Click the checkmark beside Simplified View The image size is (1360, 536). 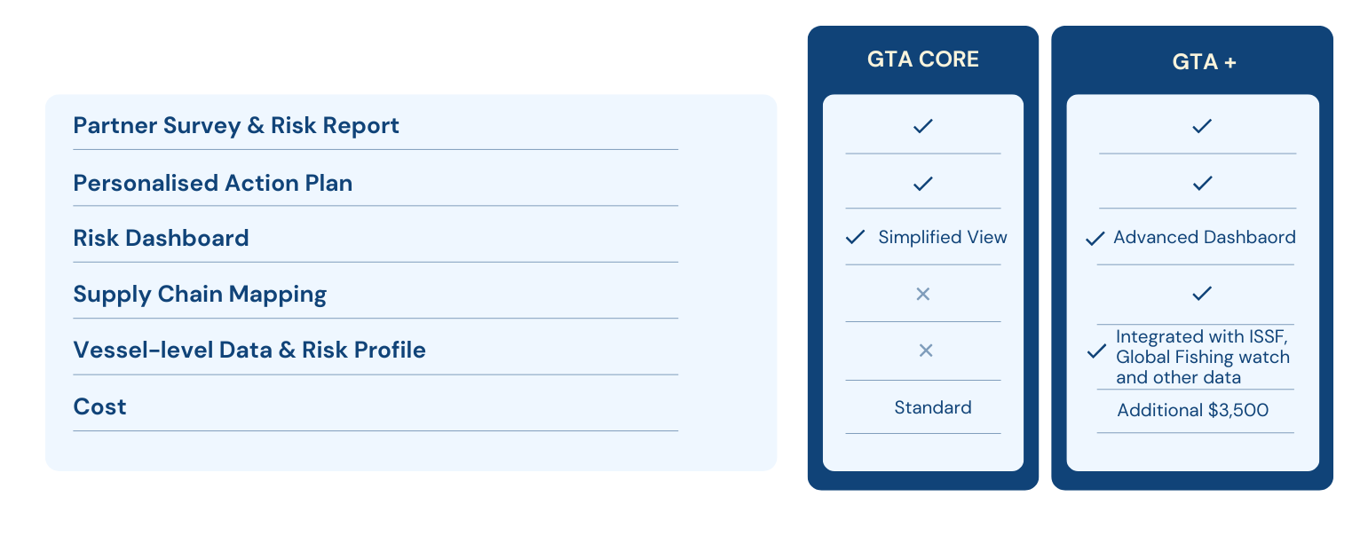pos(855,237)
